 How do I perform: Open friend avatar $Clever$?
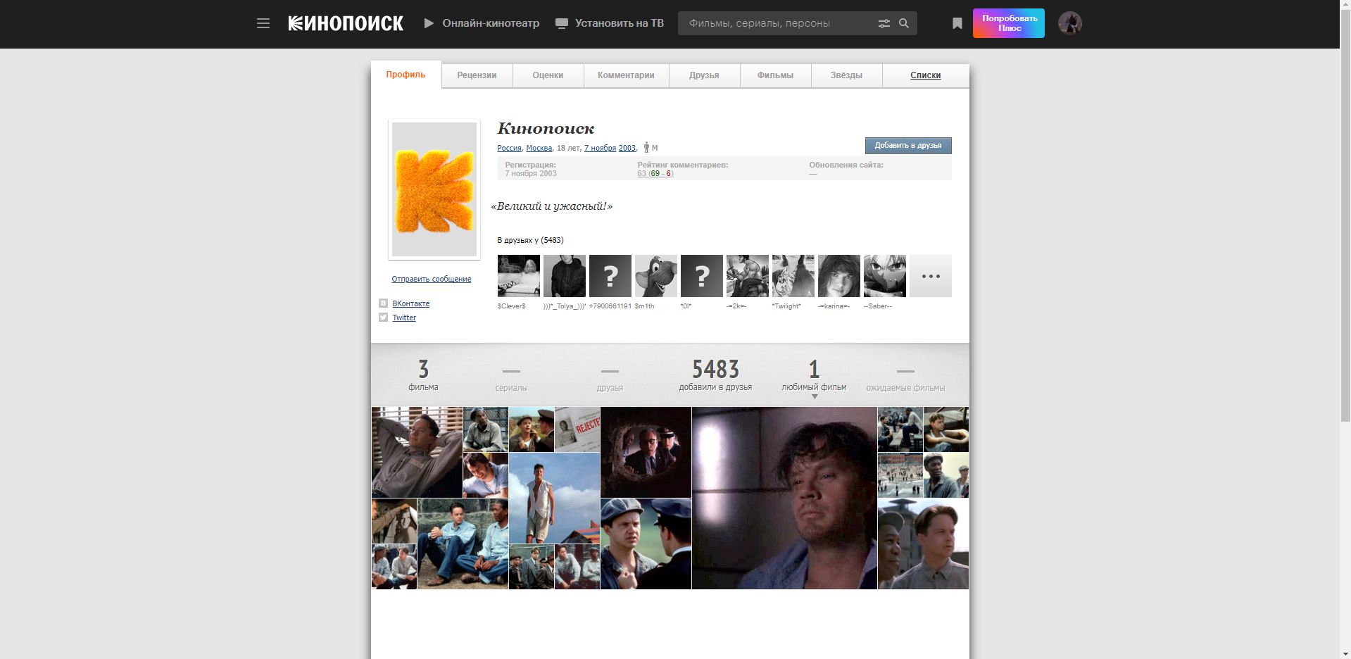click(519, 276)
